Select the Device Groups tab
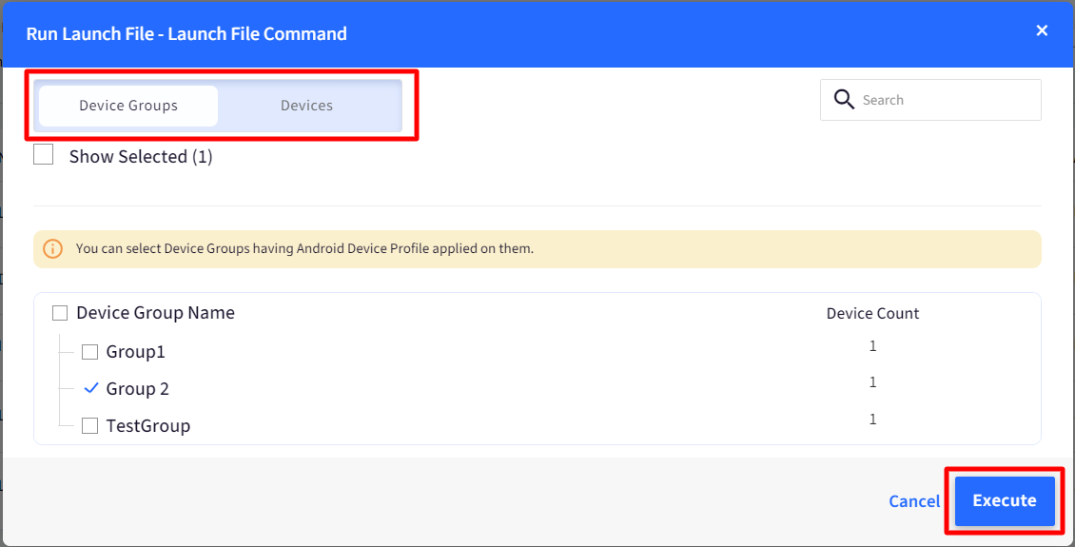This screenshot has height=547, width=1075. (128, 106)
